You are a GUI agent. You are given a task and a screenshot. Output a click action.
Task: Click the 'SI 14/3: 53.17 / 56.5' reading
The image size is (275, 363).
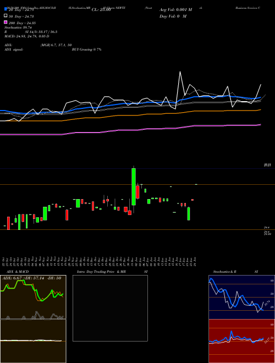coord(41,32)
